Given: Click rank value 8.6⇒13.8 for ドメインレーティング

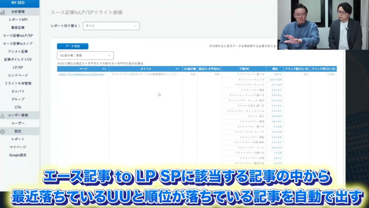Looking at the screenshot, I should point(276,79).
